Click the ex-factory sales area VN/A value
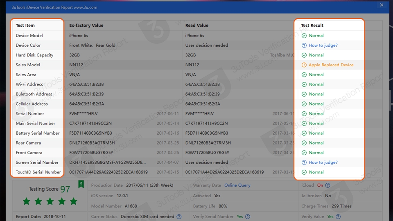The height and width of the screenshot is (221, 393). [x=75, y=74]
